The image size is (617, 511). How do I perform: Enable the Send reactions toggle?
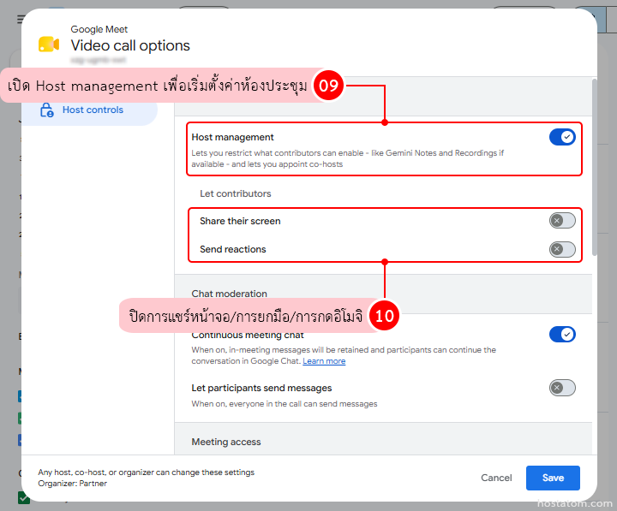(562, 249)
